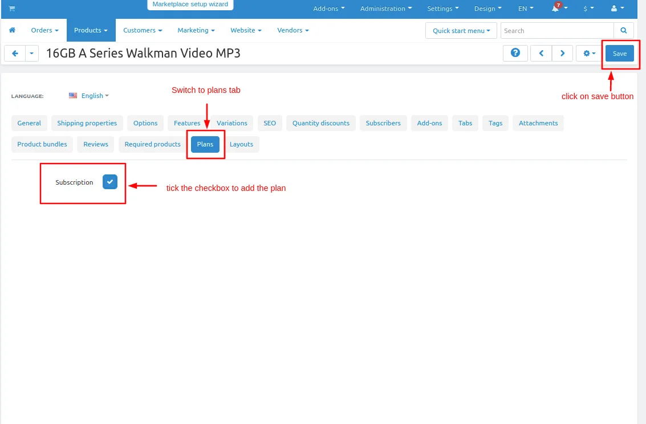The width and height of the screenshot is (646, 424).
Task: Switch to the Shipping properties tab
Action: (x=87, y=123)
